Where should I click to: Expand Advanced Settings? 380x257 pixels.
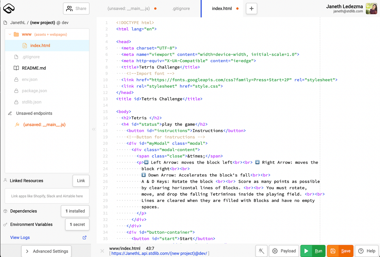(46, 251)
